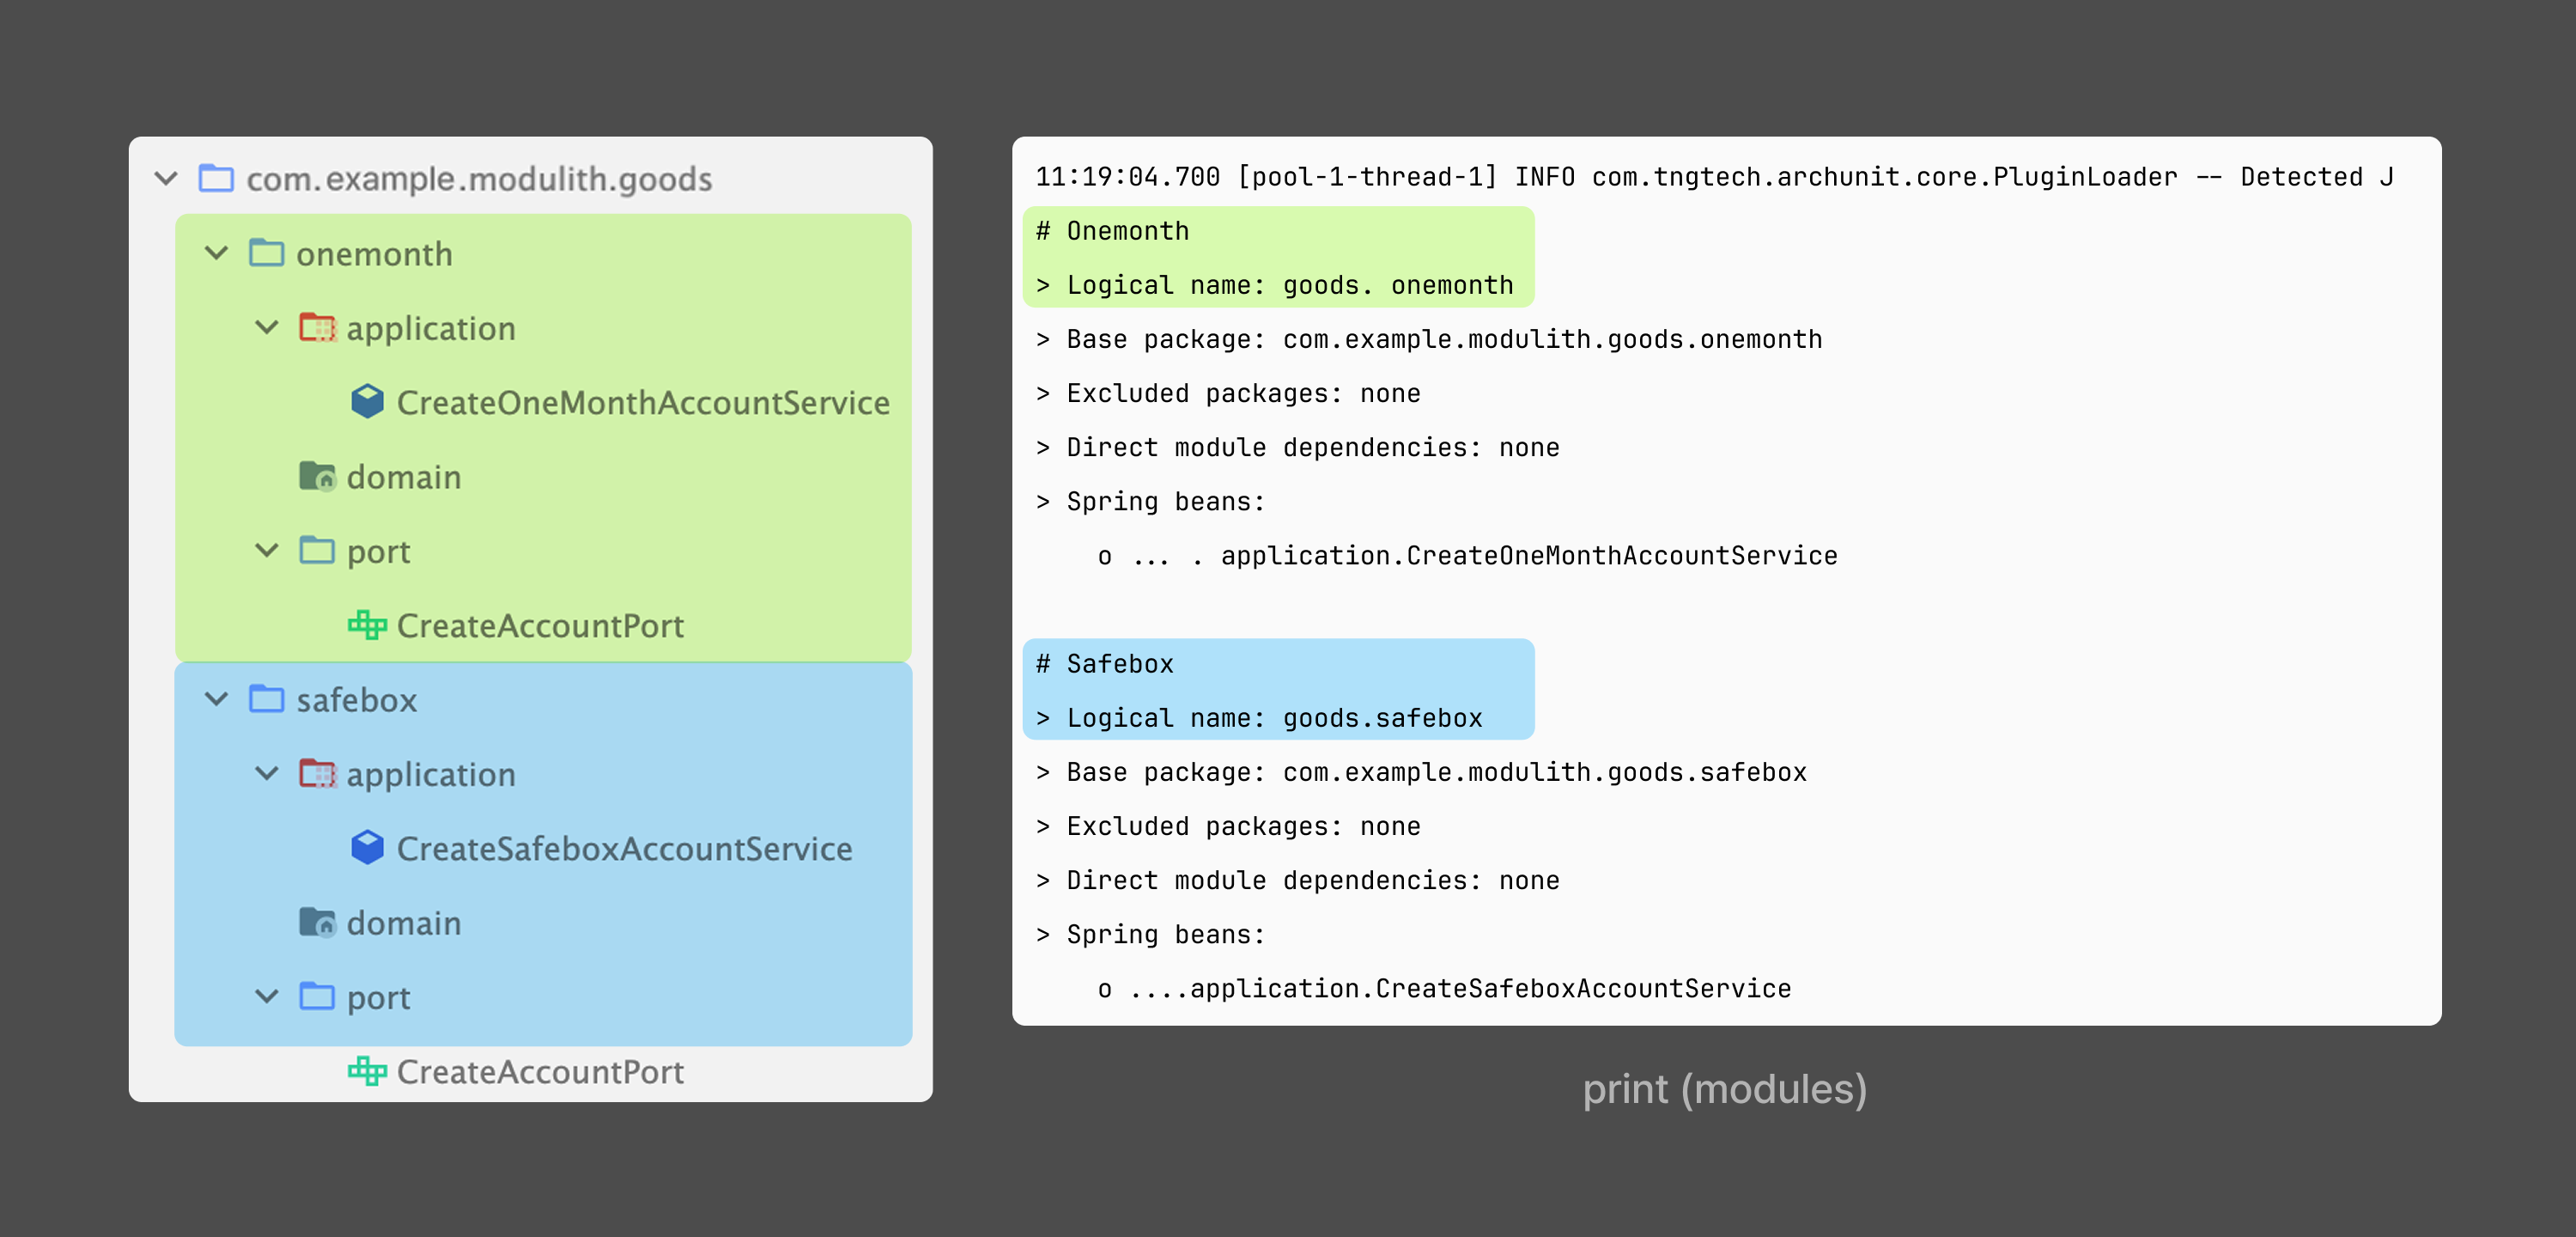This screenshot has height=1237, width=2576.
Task: Click the 'Logical name: goods.safebox' line
Action: pos(1273,717)
